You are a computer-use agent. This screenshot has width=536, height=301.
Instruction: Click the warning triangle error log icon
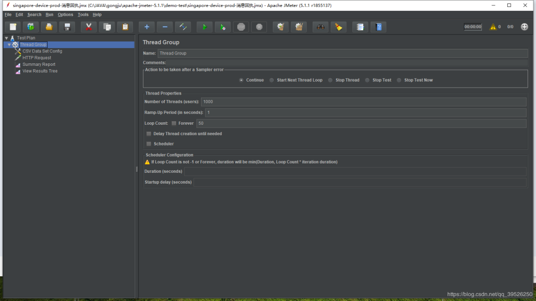click(x=493, y=27)
